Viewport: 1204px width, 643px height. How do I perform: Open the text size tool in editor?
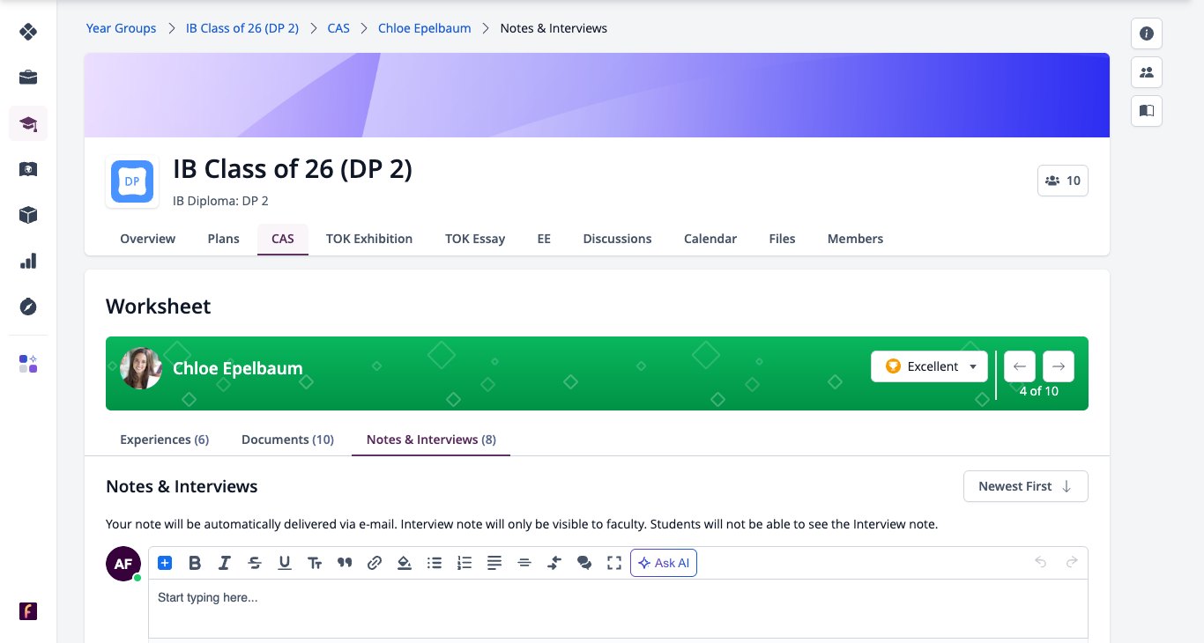pyautogui.click(x=315, y=563)
